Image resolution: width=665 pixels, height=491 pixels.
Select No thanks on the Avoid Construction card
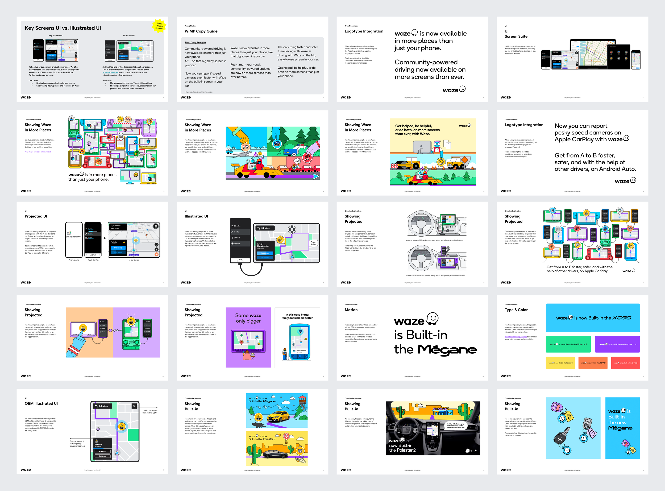[265, 257]
